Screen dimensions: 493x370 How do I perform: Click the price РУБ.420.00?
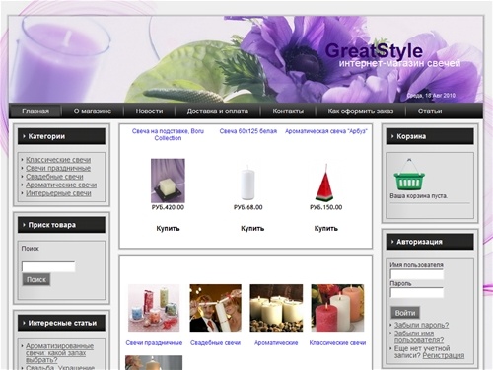coord(168,207)
